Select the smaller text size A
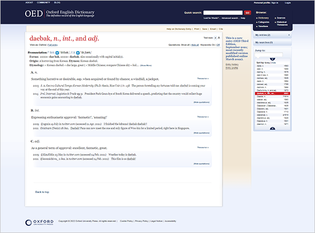The image size is (315, 233). [215, 38]
